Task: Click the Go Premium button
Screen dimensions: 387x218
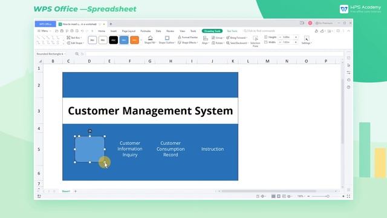Action: 324,23
